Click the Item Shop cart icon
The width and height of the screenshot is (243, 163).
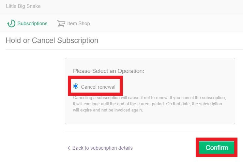(61, 23)
